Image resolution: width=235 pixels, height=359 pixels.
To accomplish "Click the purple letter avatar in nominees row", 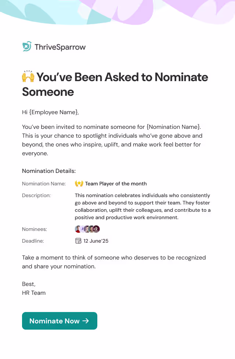I will [x=83, y=229].
